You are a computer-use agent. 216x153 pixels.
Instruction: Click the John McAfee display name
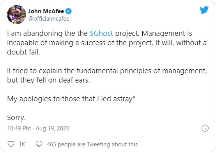point(46,11)
